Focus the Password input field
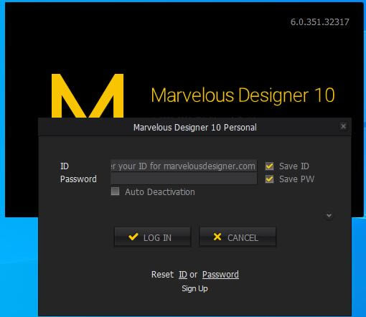Viewport: 366px width, 317px height. 184,179
